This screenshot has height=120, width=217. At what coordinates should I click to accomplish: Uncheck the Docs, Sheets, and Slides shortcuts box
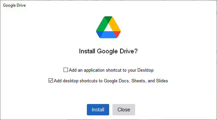click(x=51, y=81)
